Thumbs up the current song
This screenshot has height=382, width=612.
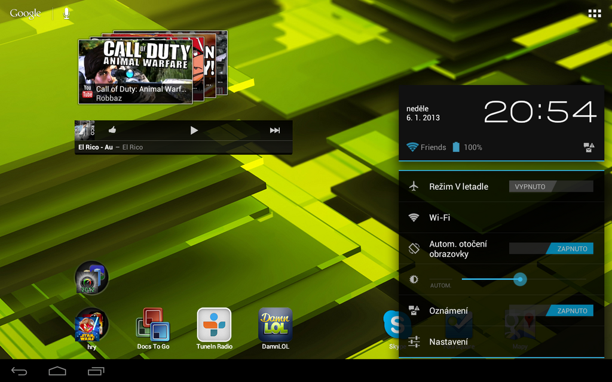coord(112,130)
